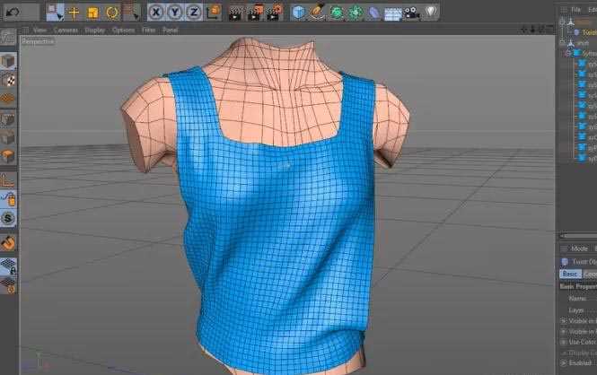Open Object Manager File menu
Image resolution: width=597 pixels, height=375 pixels.
(x=575, y=10)
